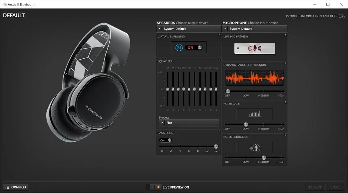
Task: Set Dynamic Range Compression to HIGH label
Action: 281,95
